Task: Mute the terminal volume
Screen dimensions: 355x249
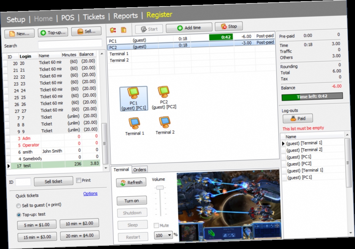Action: [x=156, y=225]
